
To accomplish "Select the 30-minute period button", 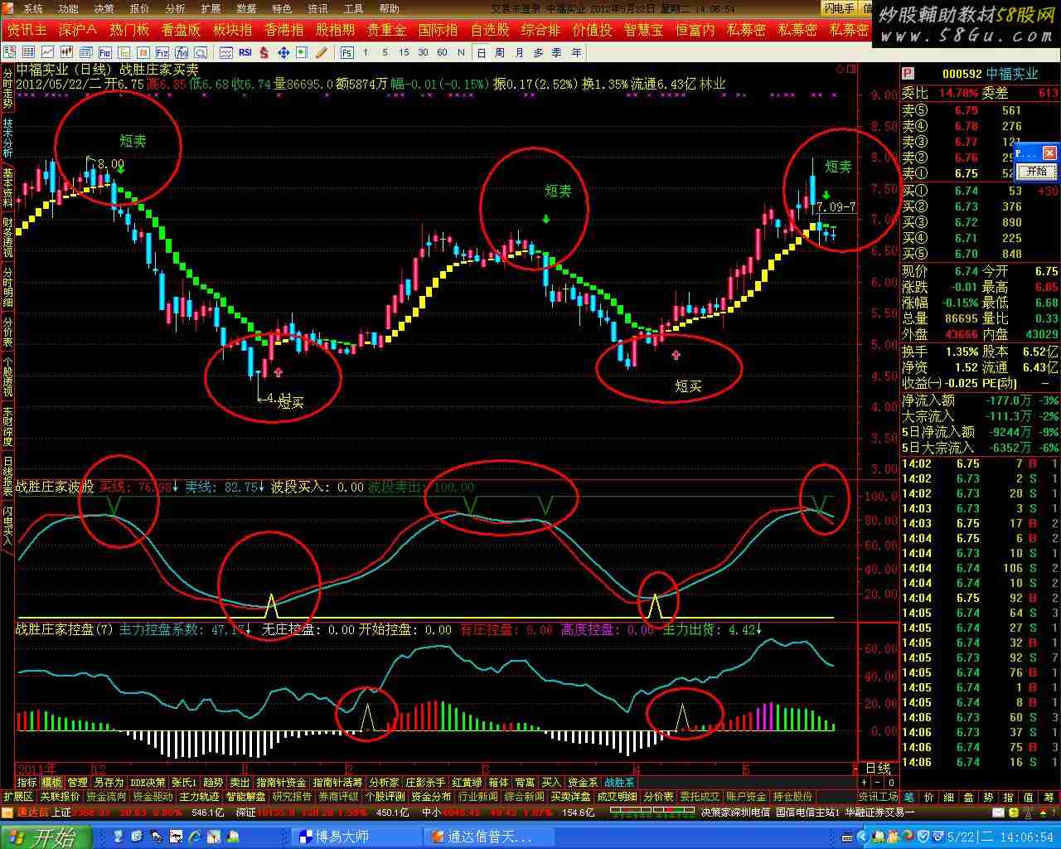I will 423,52.
